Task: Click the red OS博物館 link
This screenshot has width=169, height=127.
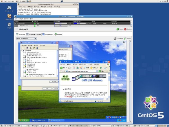Action: pyautogui.click(x=68, y=97)
